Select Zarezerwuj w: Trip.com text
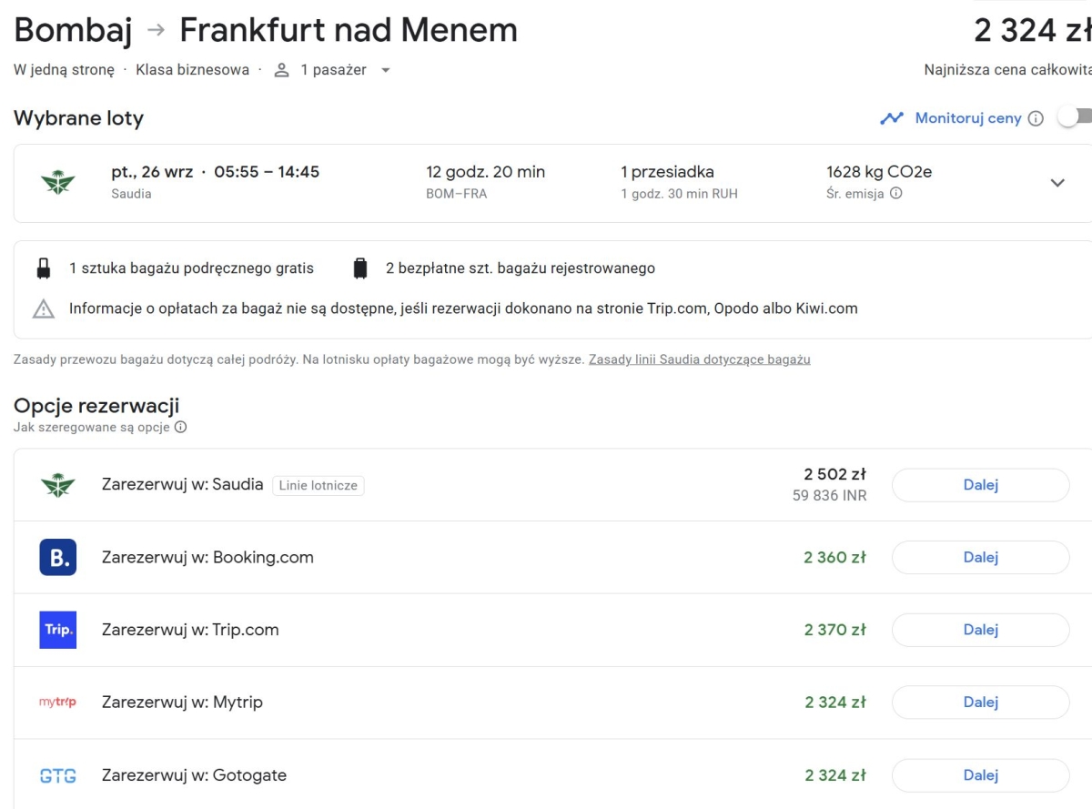Screen dimensions: 1092x809 coord(190,630)
